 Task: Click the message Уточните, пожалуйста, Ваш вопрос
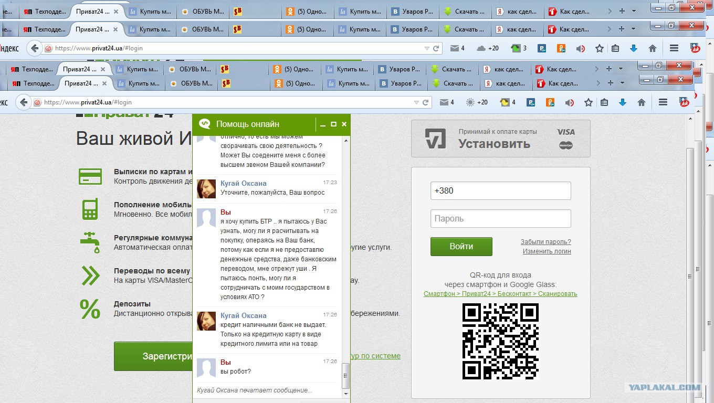[x=272, y=193]
